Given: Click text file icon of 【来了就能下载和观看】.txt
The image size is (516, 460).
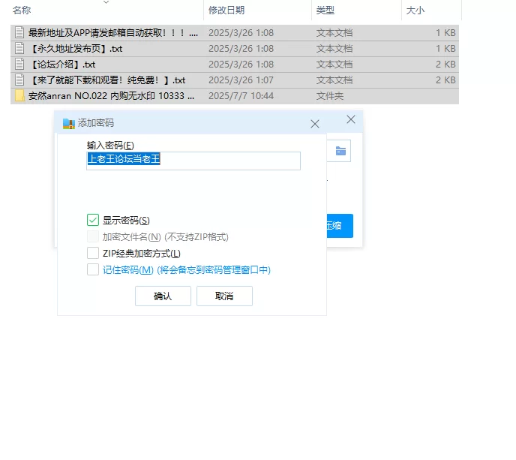Looking at the screenshot, I should pyautogui.click(x=19, y=80).
